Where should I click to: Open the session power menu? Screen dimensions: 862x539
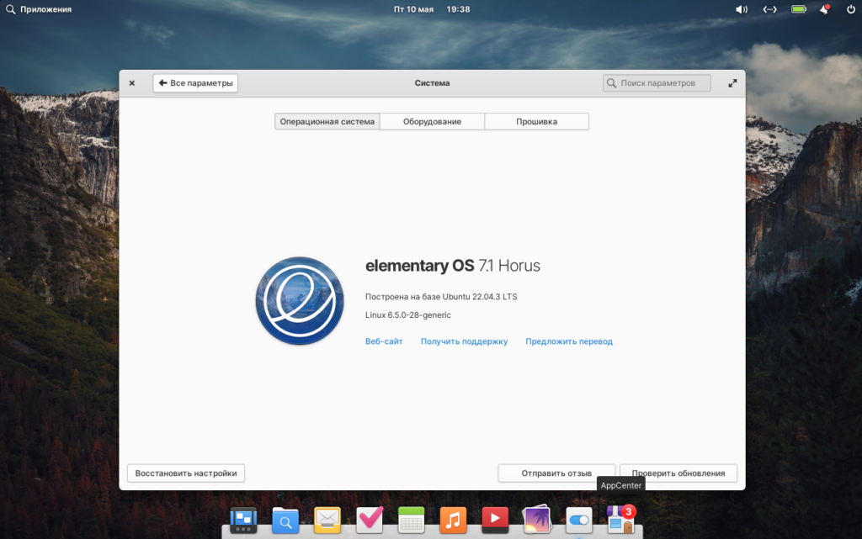(850, 9)
